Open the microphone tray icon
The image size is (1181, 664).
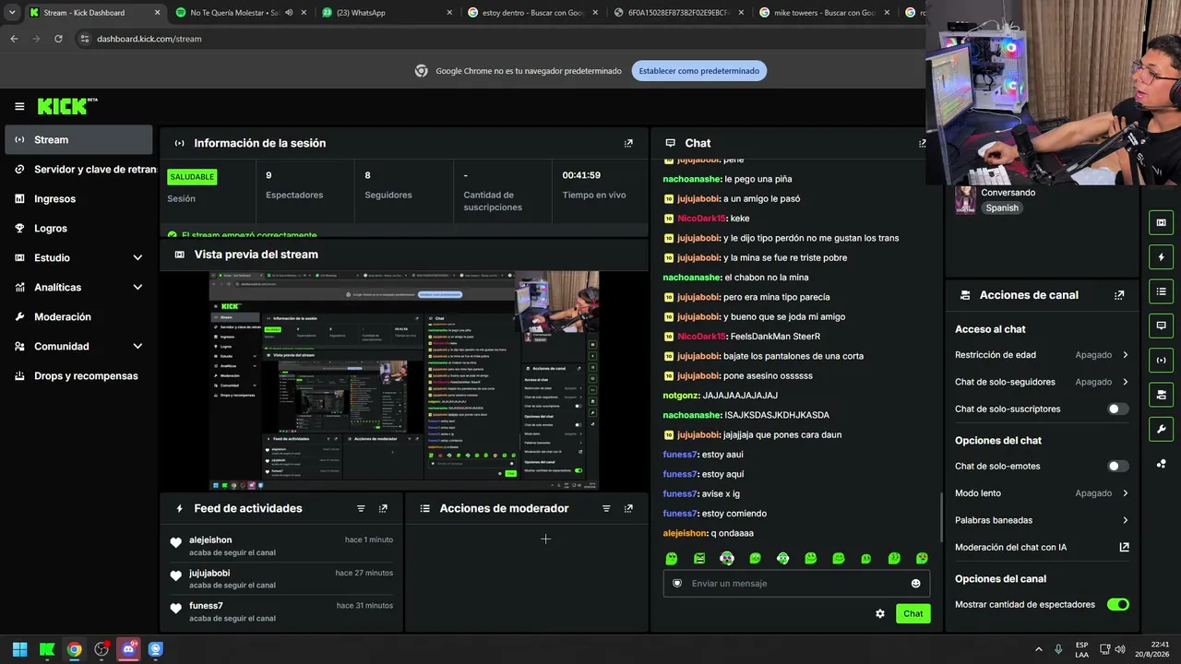[x=1058, y=649]
